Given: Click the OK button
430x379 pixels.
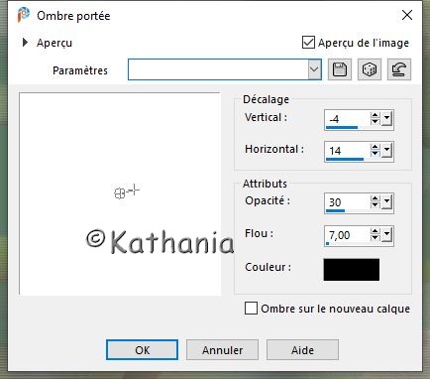Looking at the screenshot, I should pyautogui.click(x=142, y=349).
